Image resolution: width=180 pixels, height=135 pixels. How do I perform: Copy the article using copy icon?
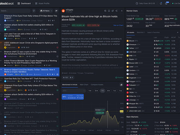pos(105,11)
